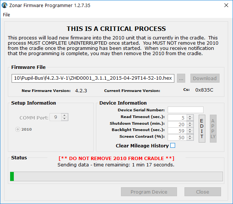The width and height of the screenshot is (233, 204).
Task: Click the Backlight Timeout field showing 59
Action: [x=177, y=131]
